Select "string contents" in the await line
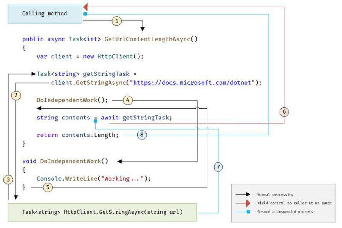 63,118
